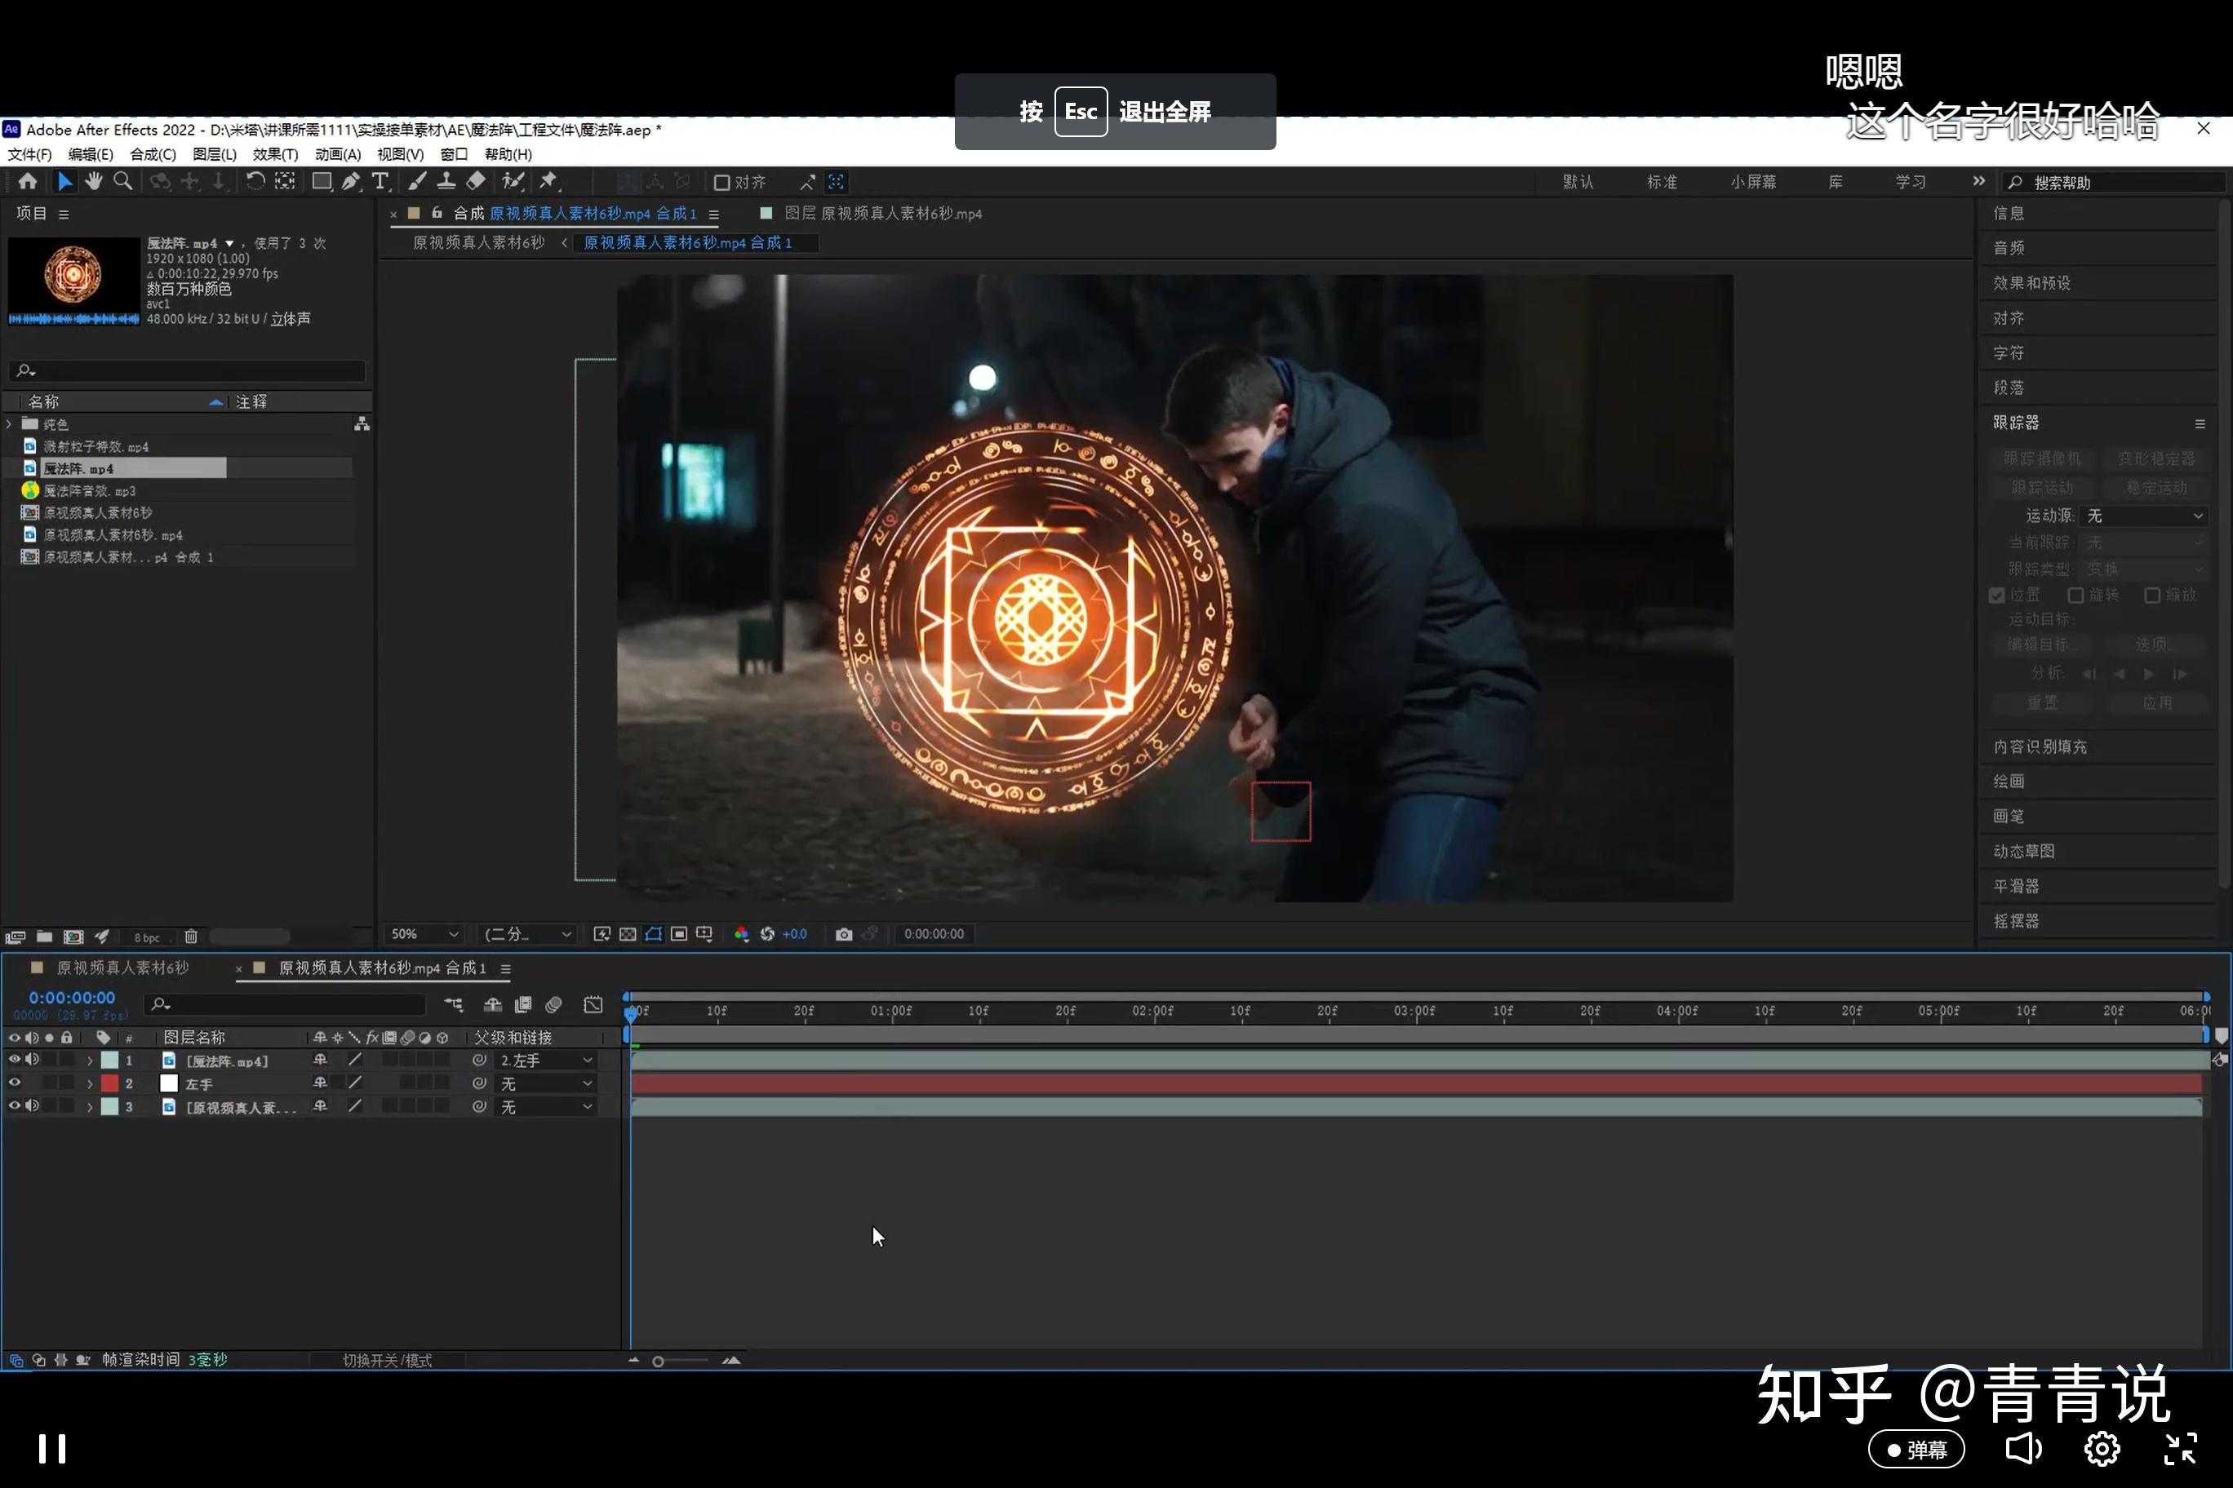
Task: Select the Zoom magnifier tool
Action: [122, 180]
